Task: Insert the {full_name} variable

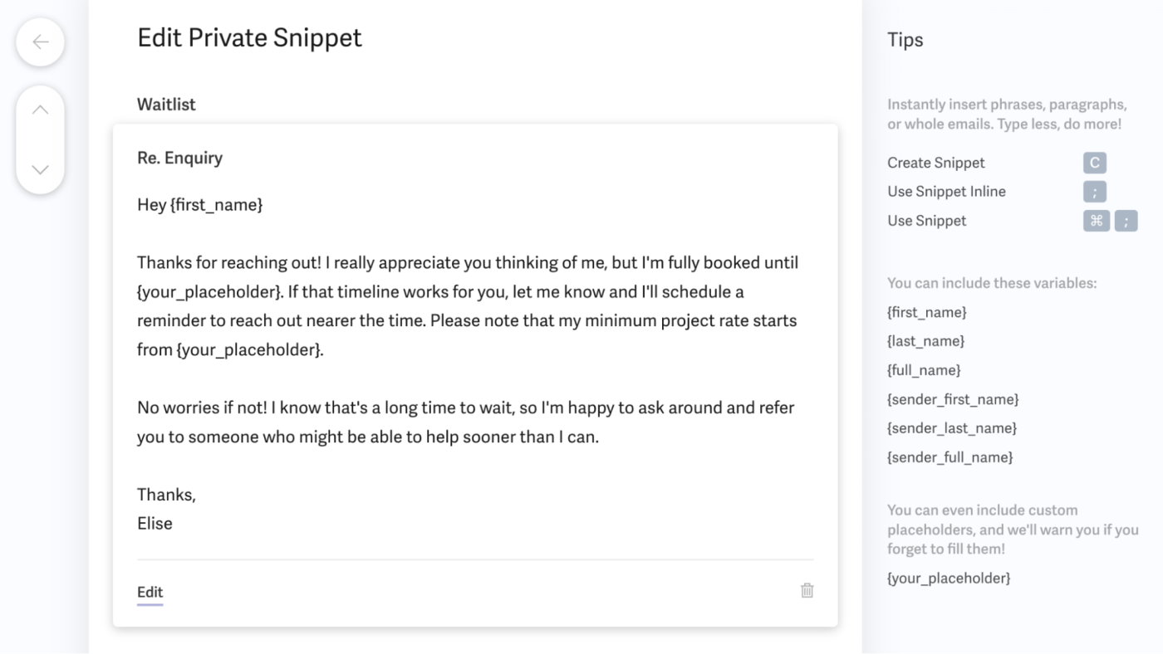Action: point(924,370)
